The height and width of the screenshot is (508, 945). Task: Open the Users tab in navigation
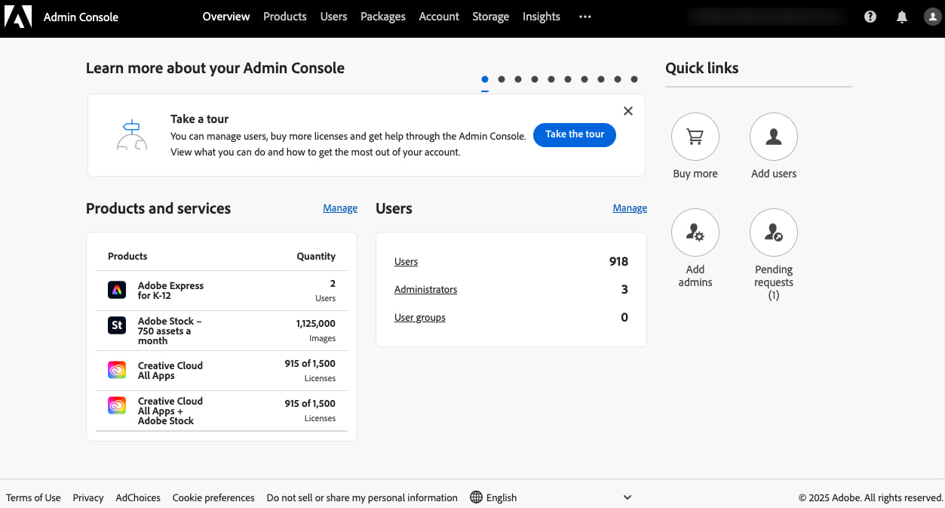coord(333,17)
